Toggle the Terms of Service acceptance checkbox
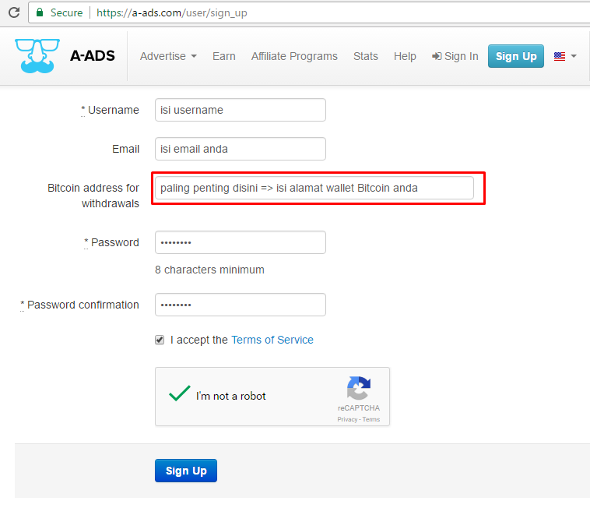This screenshot has height=508, width=590. coord(160,340)
